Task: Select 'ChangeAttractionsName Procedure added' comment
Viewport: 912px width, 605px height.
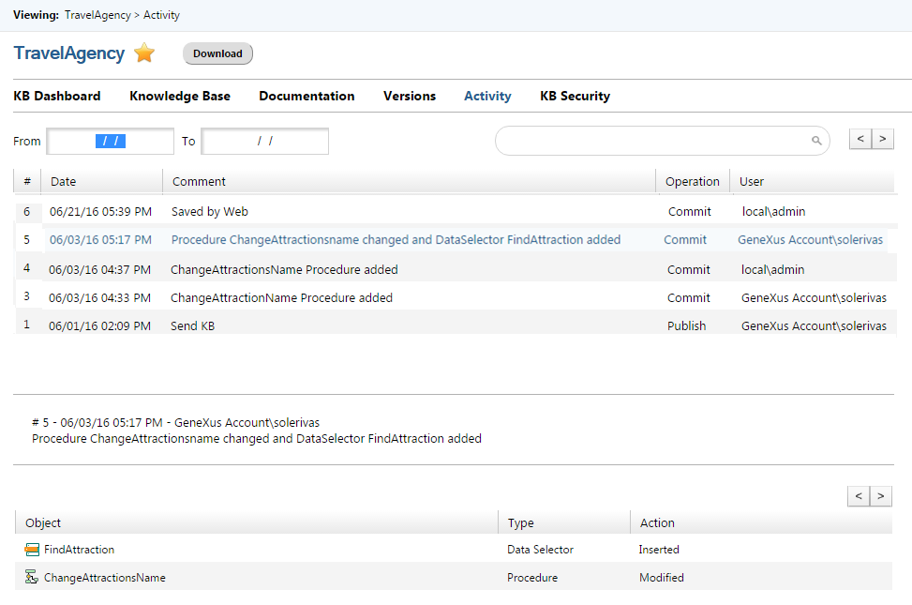Action: tap(284, 269)
